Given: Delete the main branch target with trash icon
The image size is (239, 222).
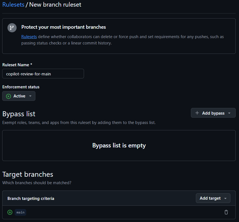Looking at the screenshot, I should point(226,212).
